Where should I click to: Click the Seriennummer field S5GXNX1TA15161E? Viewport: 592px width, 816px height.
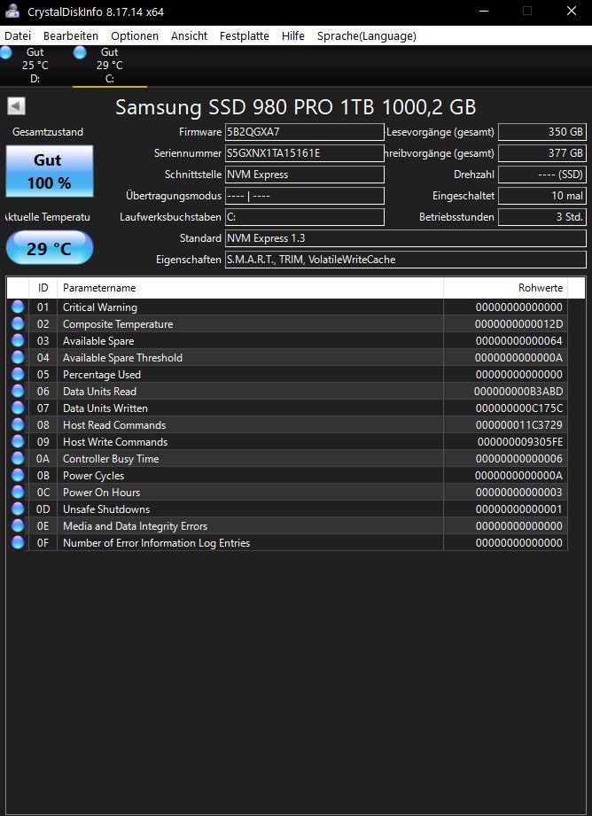tap(305, 153)
